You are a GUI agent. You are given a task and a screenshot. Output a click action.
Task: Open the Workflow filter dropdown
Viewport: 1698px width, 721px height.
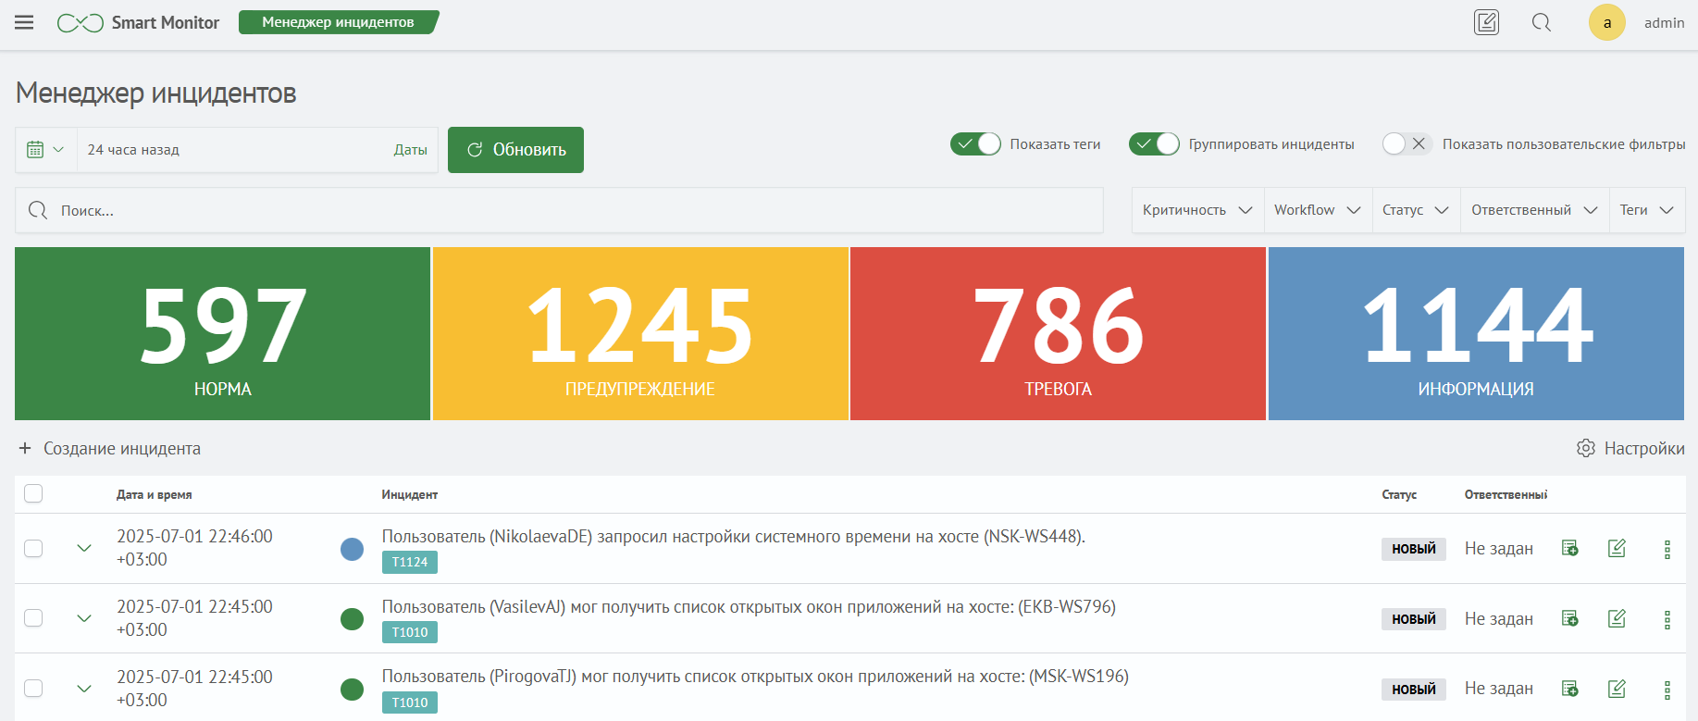coord(1318,210)
